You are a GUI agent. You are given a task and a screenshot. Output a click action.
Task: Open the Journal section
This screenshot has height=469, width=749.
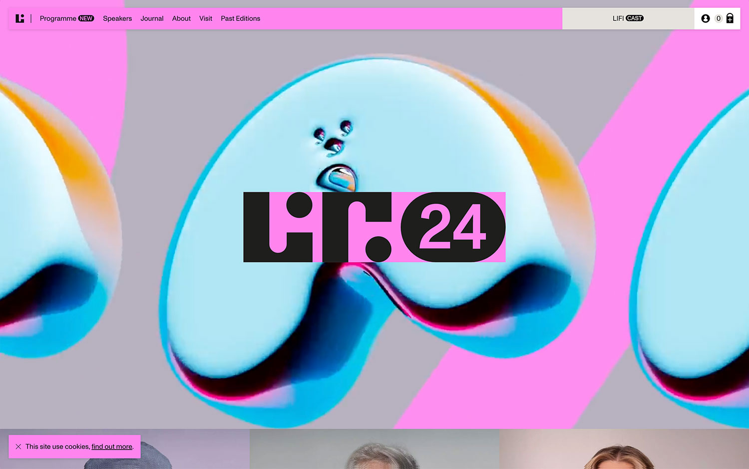pos(152,18)
